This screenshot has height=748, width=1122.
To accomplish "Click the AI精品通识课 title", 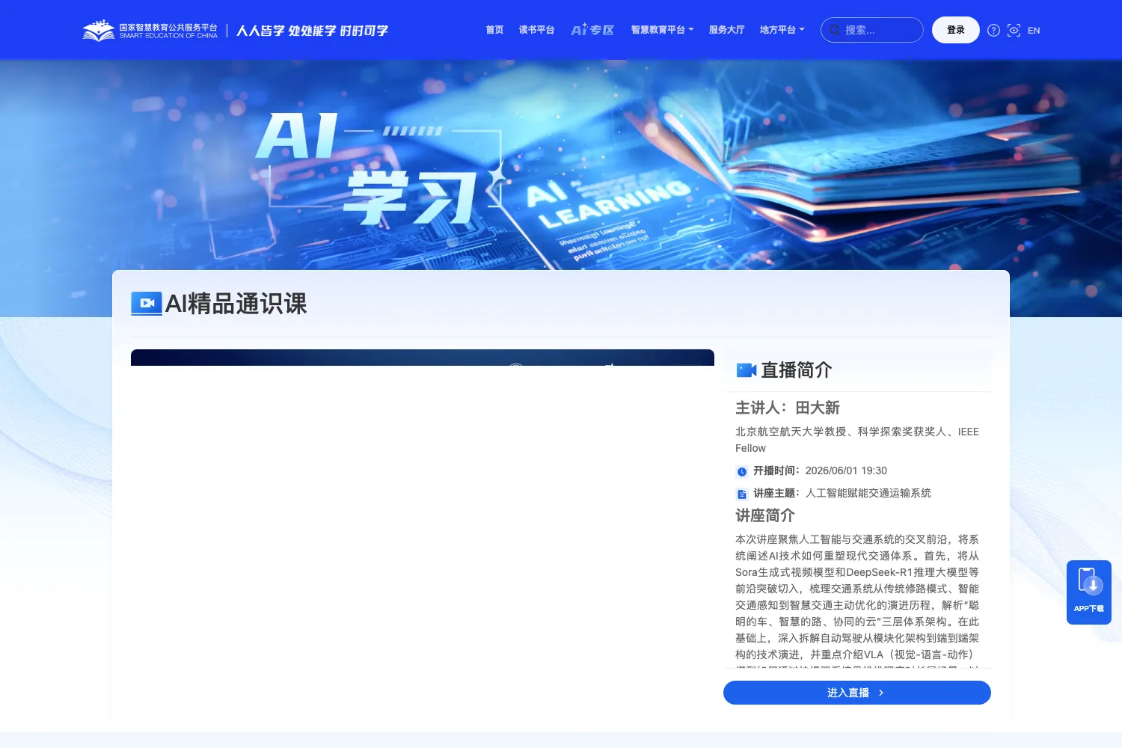I will tap(236, 304).
